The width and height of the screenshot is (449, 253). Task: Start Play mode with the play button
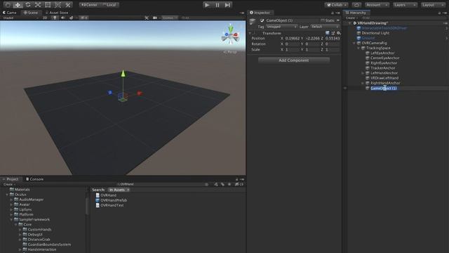[207, 5]
